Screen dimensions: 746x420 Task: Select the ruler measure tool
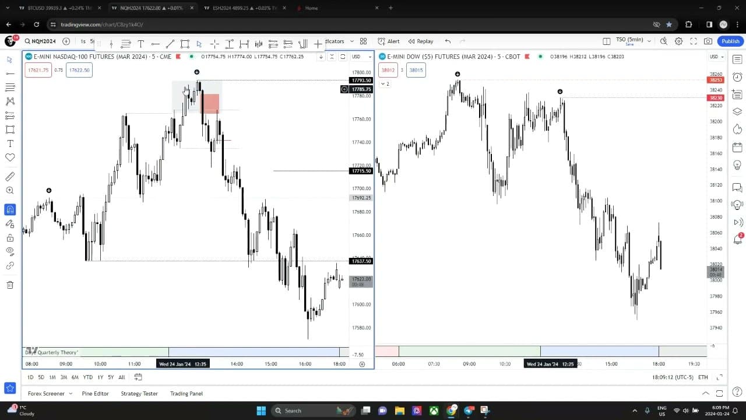tap(10, 177)
